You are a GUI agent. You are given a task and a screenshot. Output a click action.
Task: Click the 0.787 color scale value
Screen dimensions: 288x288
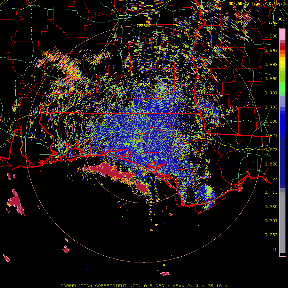271,93
